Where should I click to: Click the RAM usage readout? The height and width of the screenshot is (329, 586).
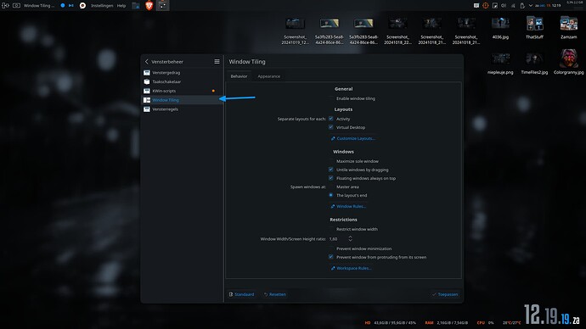coord(446,323)
